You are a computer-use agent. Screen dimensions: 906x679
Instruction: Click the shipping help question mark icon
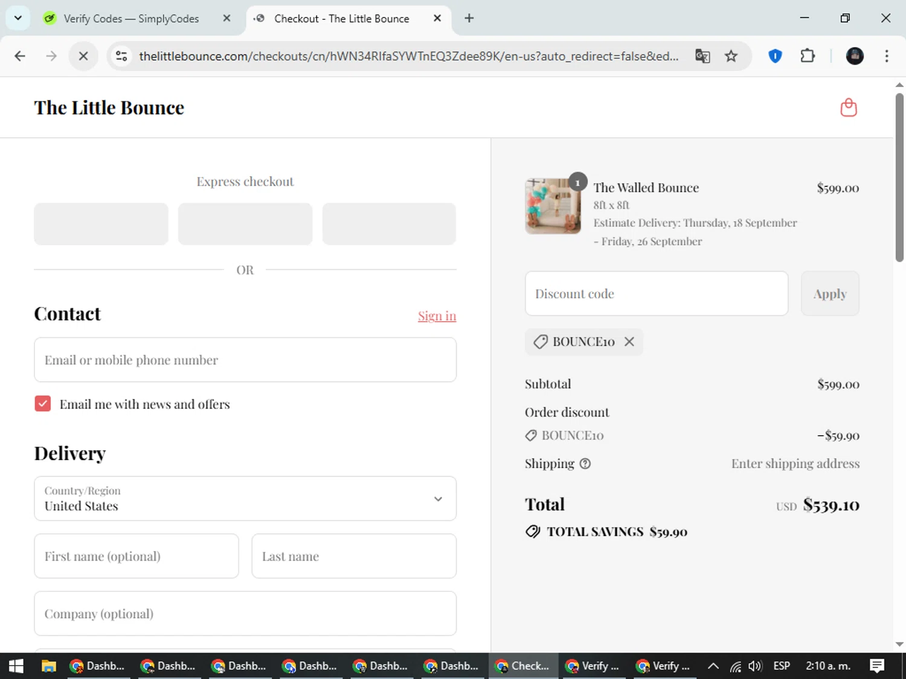(585, 464)
